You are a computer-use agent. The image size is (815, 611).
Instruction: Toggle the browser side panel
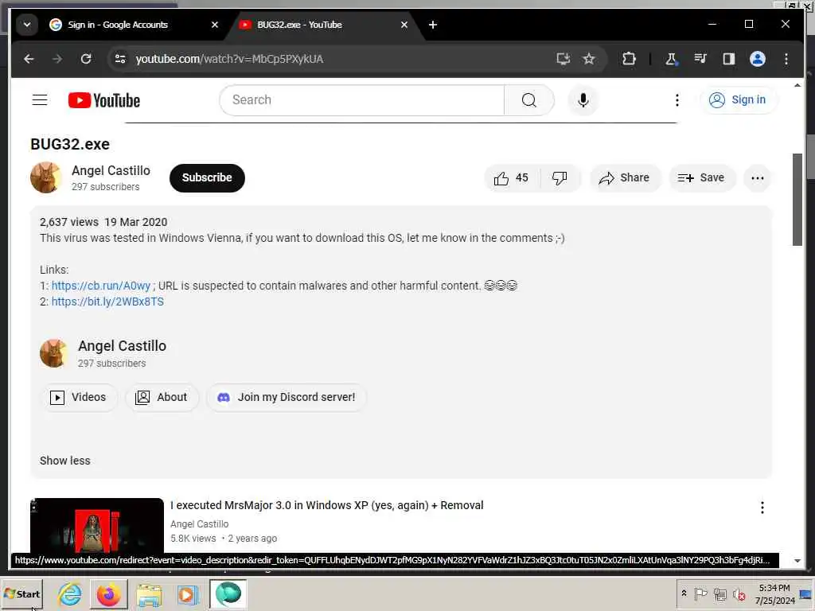point(729,59)
